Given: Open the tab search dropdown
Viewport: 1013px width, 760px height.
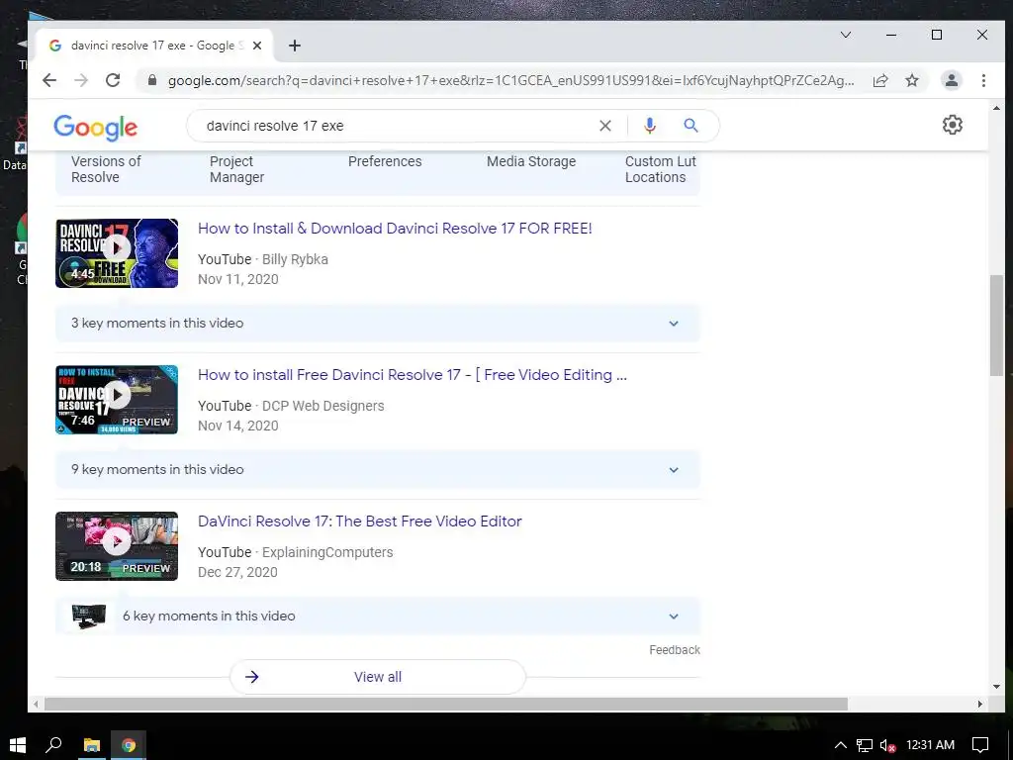Looking at the screenshot, I should point(846,35).
